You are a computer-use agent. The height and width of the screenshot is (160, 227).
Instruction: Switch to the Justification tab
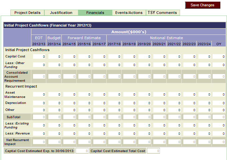point(61,13)
